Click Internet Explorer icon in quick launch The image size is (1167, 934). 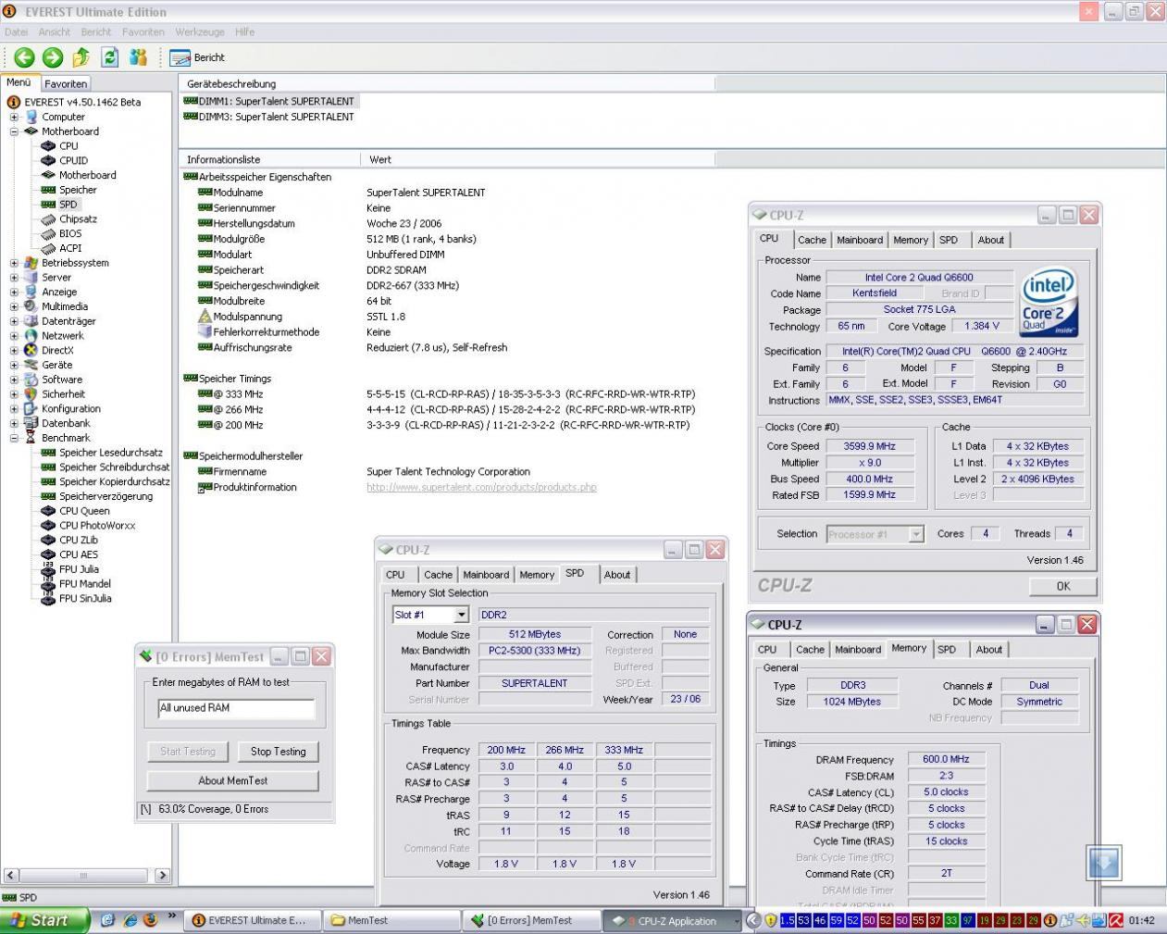(130, 920)
